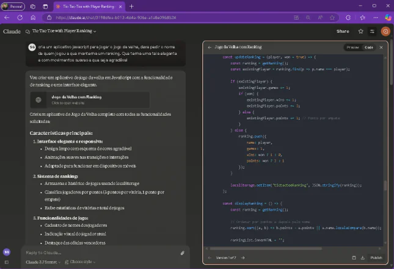Toggle the sidebar panel icon at bottom left
Viewport: 394px width, 269px height.
click(x=7, y=262)
